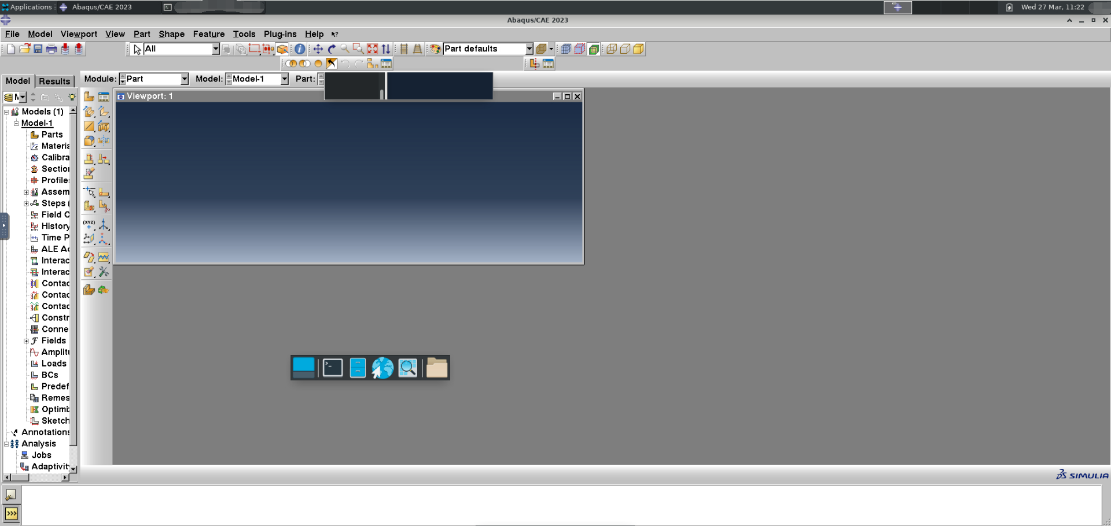Open the Module dropdown showing Part

[184, 79]
